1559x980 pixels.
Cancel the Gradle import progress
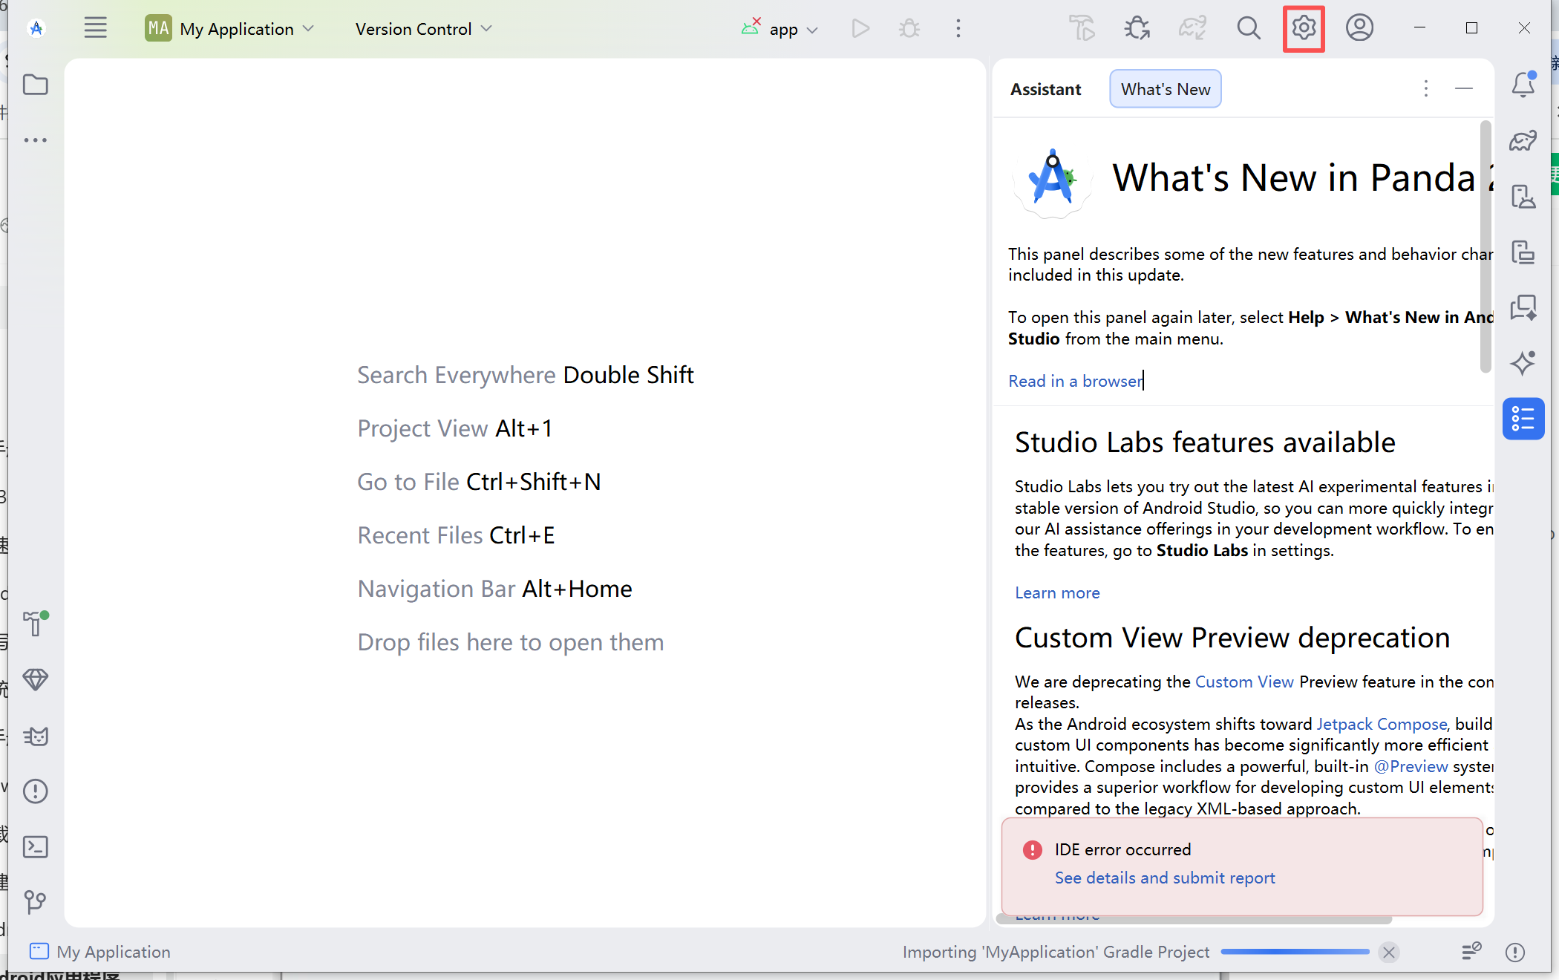point(1389,952)
